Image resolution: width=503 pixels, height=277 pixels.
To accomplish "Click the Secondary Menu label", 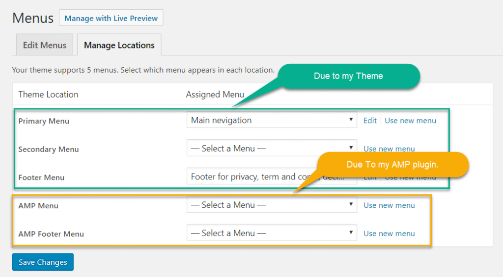I will pyautogui.click(x=49, y=149).
